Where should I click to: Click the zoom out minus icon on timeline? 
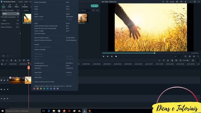(181, 60)
